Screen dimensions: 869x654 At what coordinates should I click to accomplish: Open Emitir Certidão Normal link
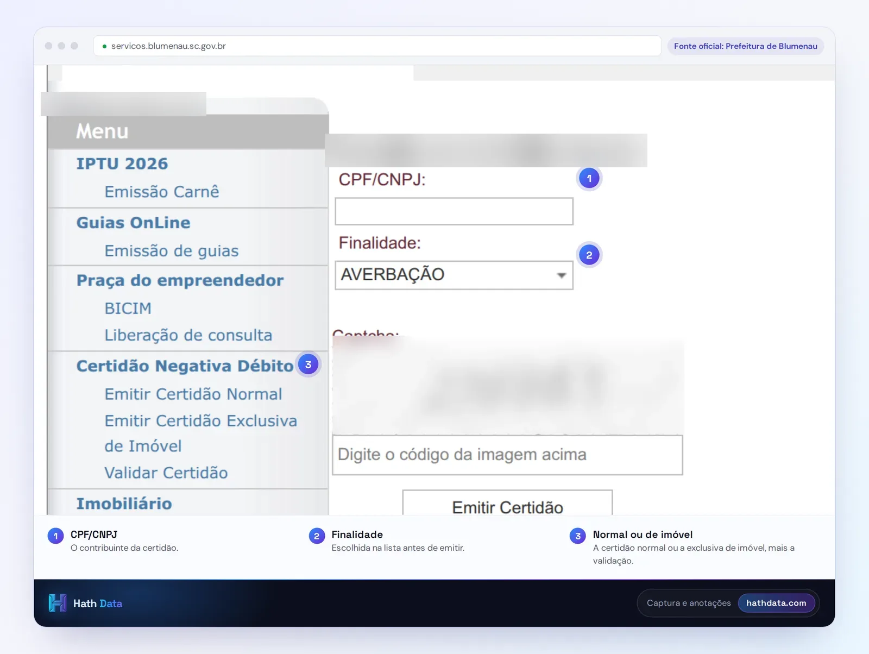pyautogui.click(x=193, y=394)
